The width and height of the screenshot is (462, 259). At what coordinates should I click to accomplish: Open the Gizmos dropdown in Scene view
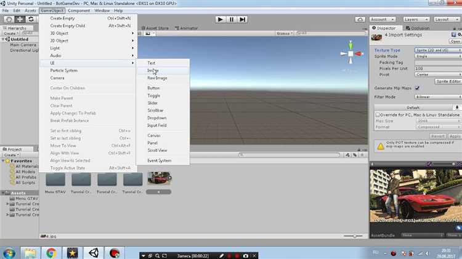pyautogui.click(x=285, y=33)
